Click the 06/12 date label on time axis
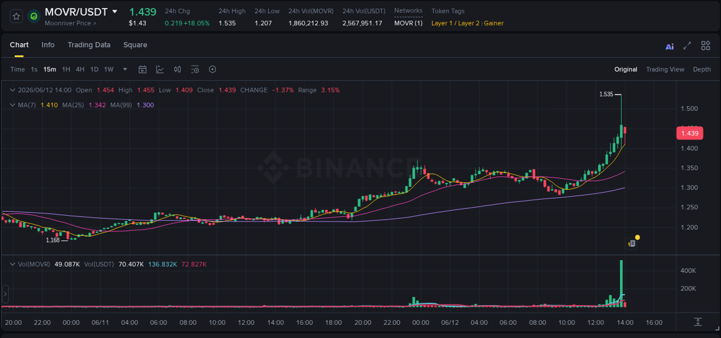This screenshot has width=721, height=338. (450, 322)
